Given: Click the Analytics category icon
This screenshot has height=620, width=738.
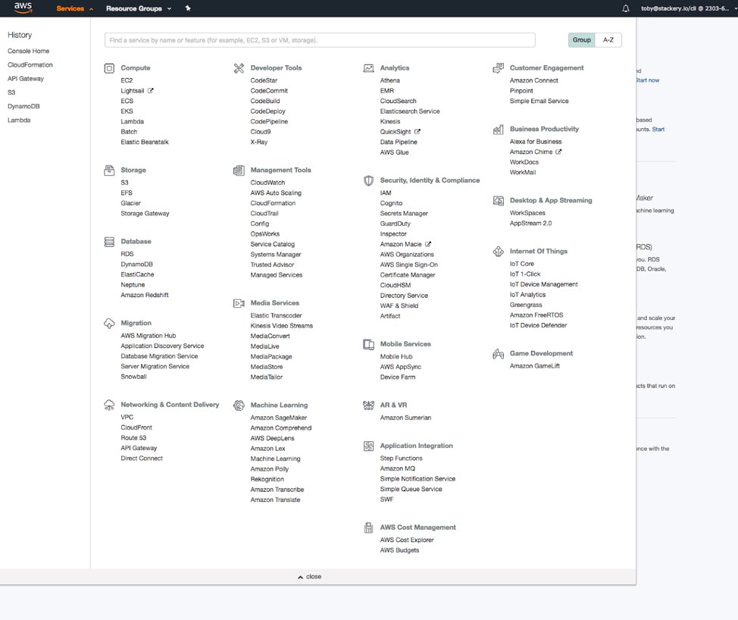Looking at the screenshot, I should 369,67.
